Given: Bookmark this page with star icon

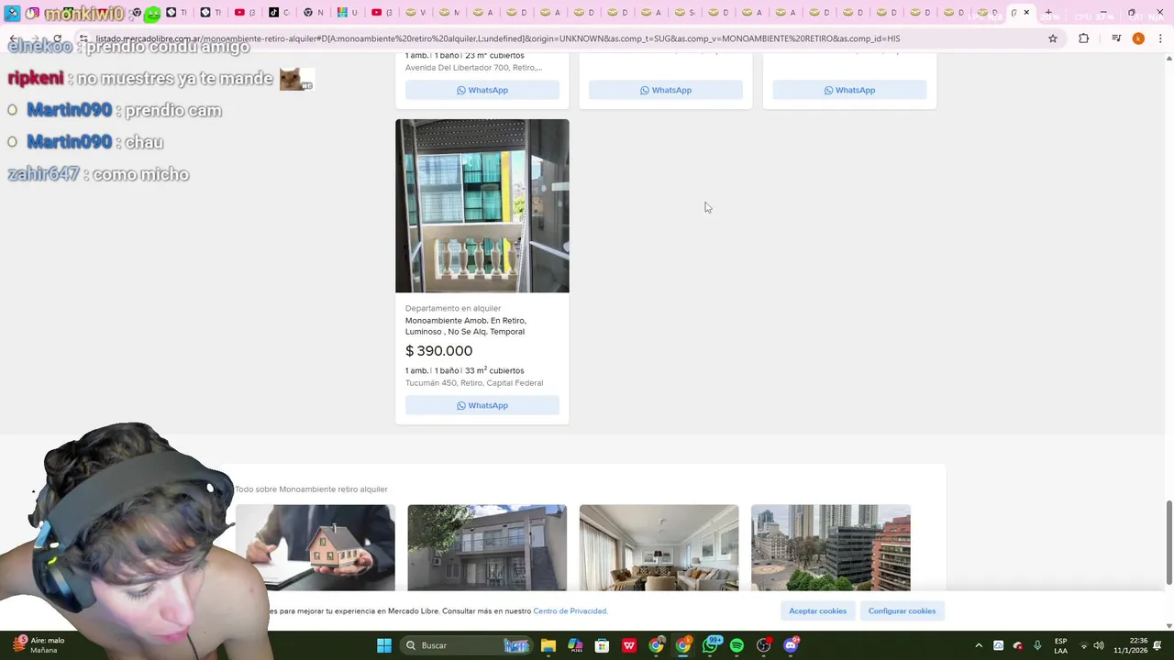Looking at the screenshot, I should click(1053, 38).
